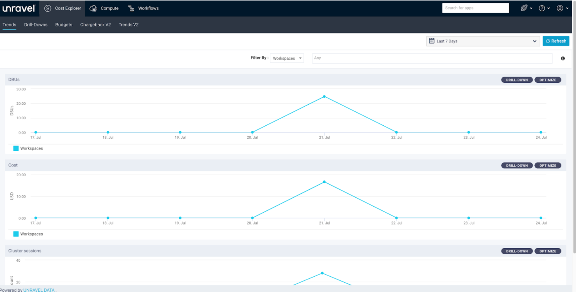Focus the Search for apps field

[475, 8]
